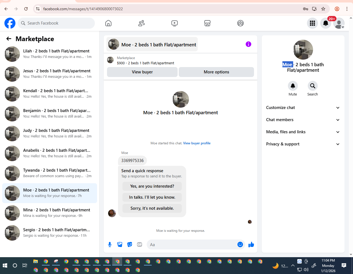Click browser back arrow
Screen dimensions: 353x274
point(6,9)
